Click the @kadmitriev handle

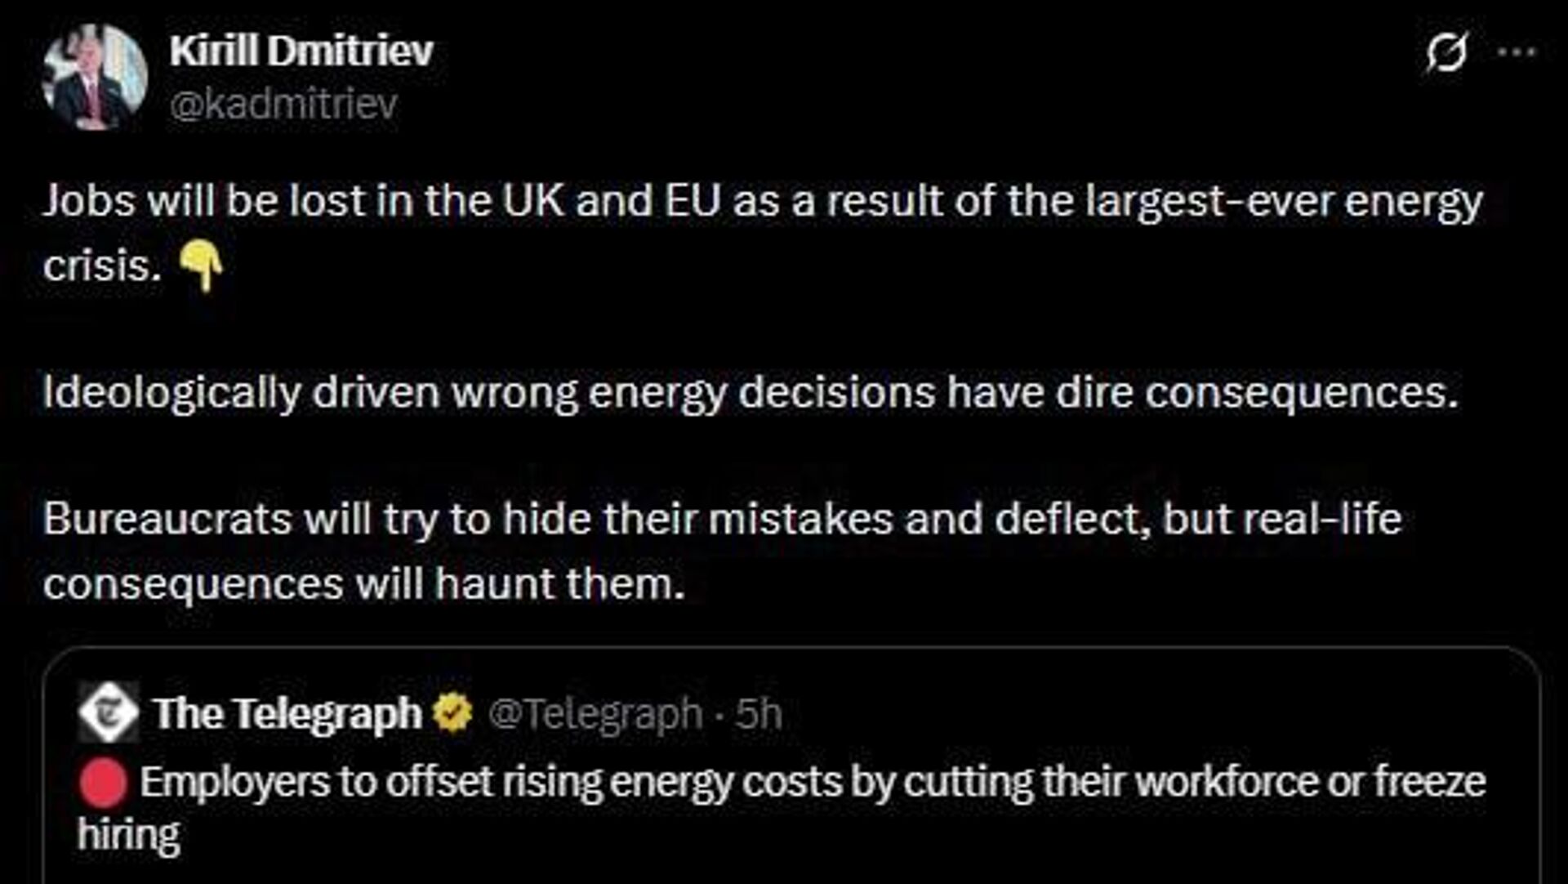pos(283,105)
